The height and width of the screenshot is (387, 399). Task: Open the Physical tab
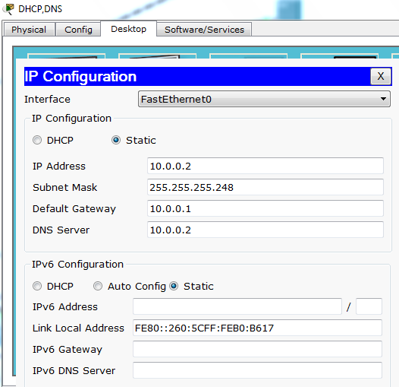29,30
